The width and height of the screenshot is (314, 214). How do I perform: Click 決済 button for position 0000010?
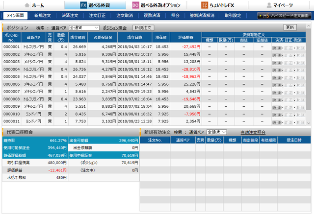277,115
